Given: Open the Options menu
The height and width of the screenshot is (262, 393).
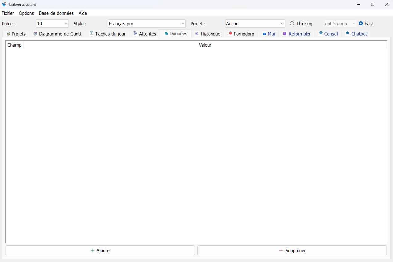Looking at the screenshot, I should (x=26, y=13).
